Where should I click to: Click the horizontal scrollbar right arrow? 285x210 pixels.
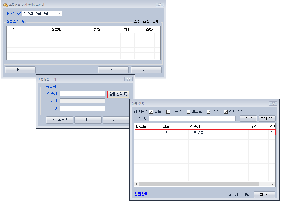pyautogui.click(x=273, y=184)
